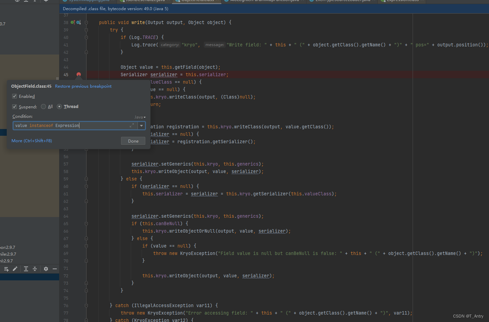Open the Java language dropdown above the condition field

140,117
